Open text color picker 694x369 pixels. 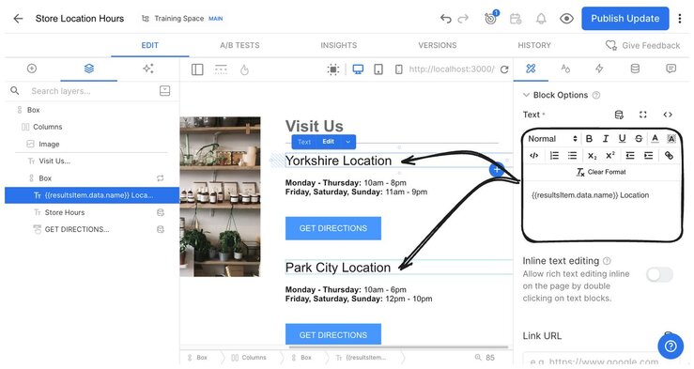[655, 138]
